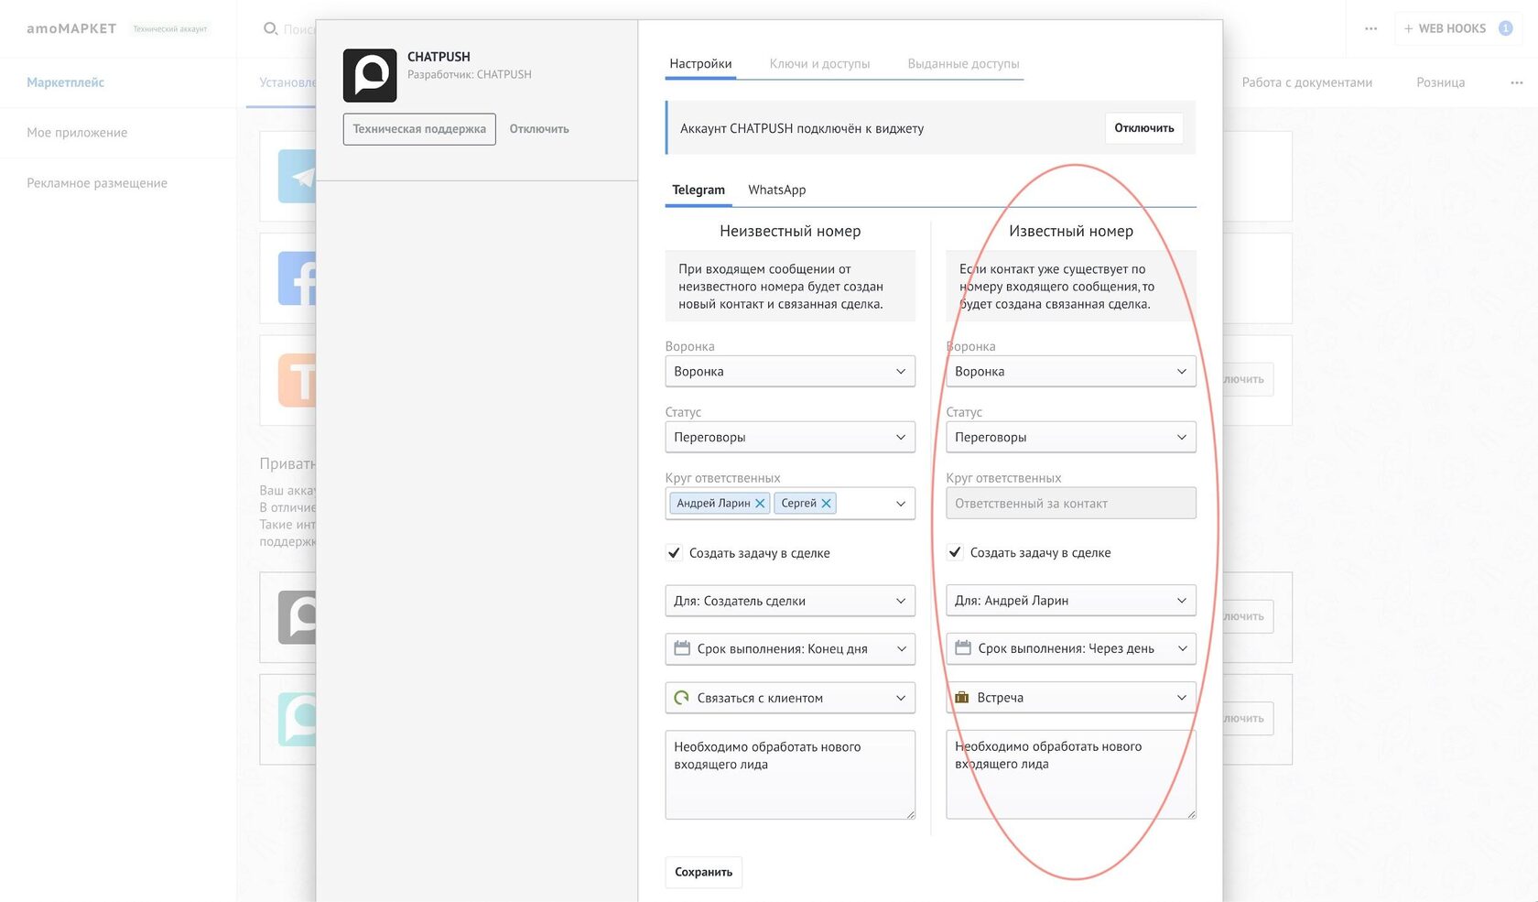Open the Для: Андрей Ларин dropdown
The height and width of the screenshot is (902, 1538).
[1071, 600]
